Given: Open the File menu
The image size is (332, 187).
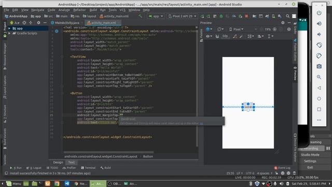Looking at the screenshot, I should (x=6, y=10).
